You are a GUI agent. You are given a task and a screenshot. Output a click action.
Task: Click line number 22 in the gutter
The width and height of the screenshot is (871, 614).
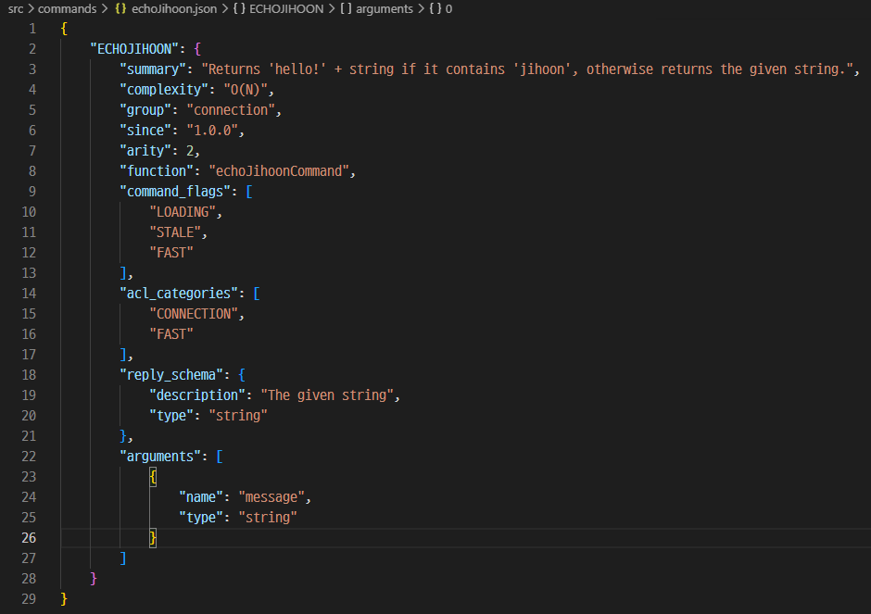(29, 457)
